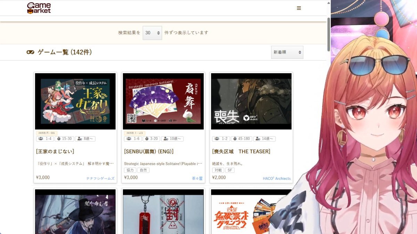Click the [喪失区域 THE TEASER] title link
Viewport: 417px width, 234px height.
pos(241,151)
